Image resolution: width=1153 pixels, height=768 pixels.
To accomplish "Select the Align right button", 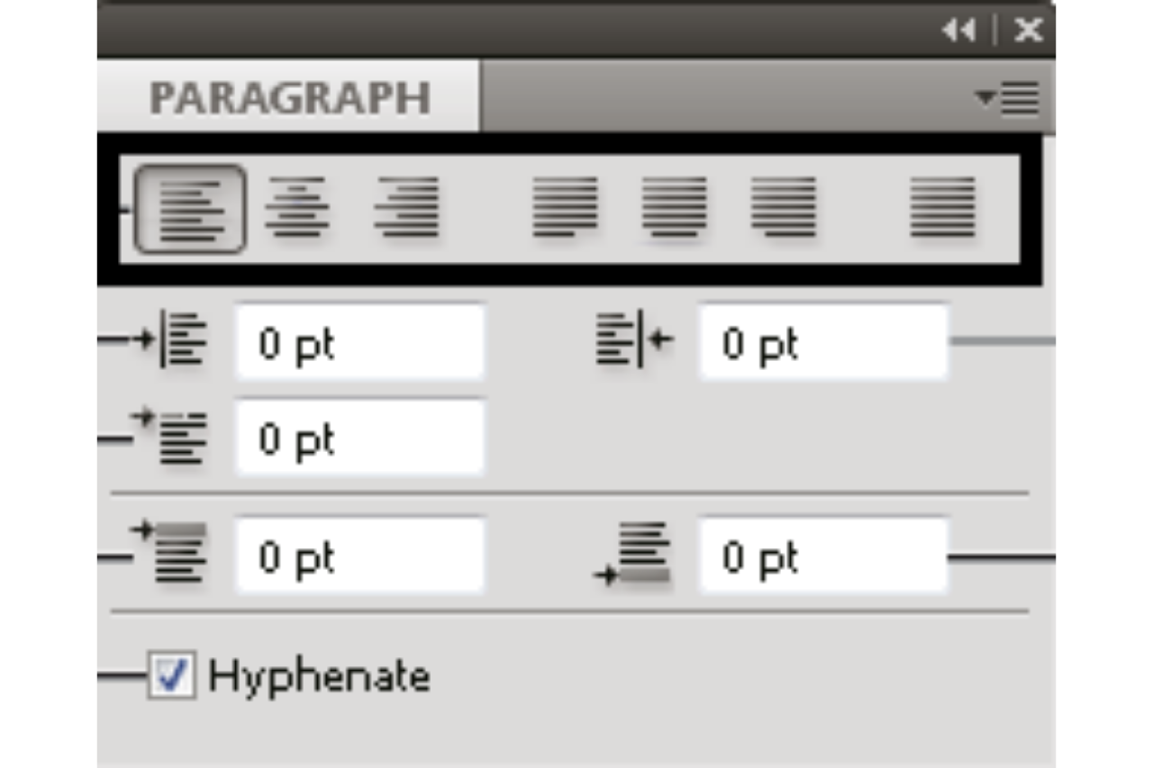I will pyautogui.click(x=406, y=208).
